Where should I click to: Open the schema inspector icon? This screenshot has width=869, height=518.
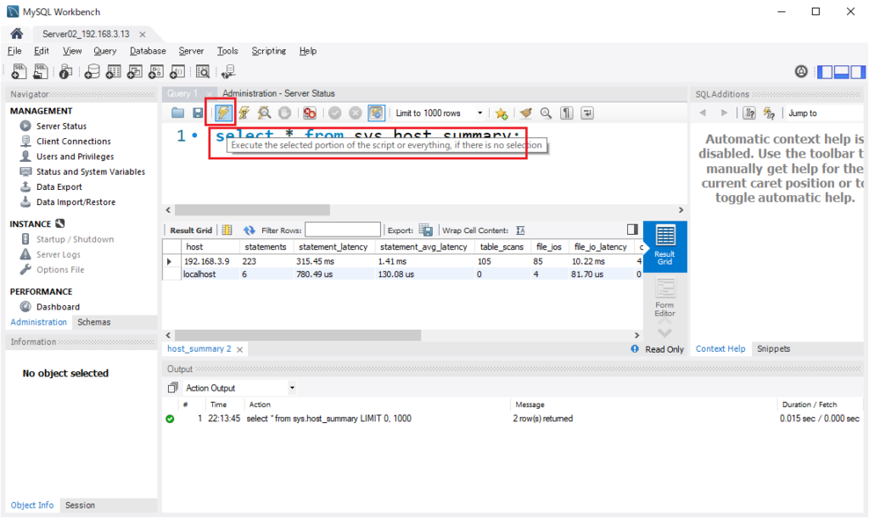coord(66,71)
